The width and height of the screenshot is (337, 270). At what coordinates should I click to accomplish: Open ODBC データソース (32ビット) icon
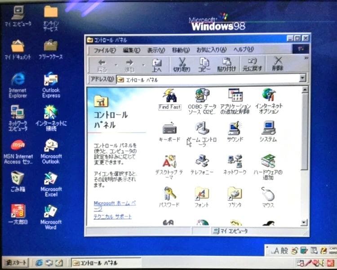click(202, 102)
